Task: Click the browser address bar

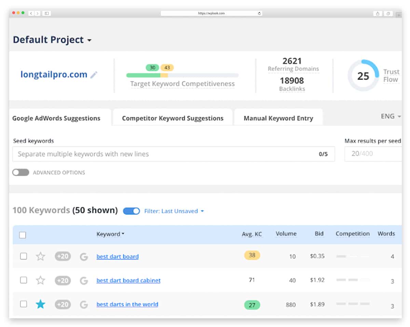Action: coord(211,13)
